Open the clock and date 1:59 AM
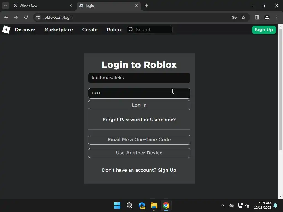Image resolution: width=283 pixels, height=212 pixels. [x=263, y=205]
